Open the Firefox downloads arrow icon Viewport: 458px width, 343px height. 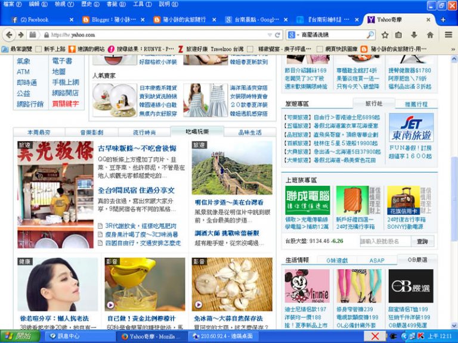pos(414,35)
